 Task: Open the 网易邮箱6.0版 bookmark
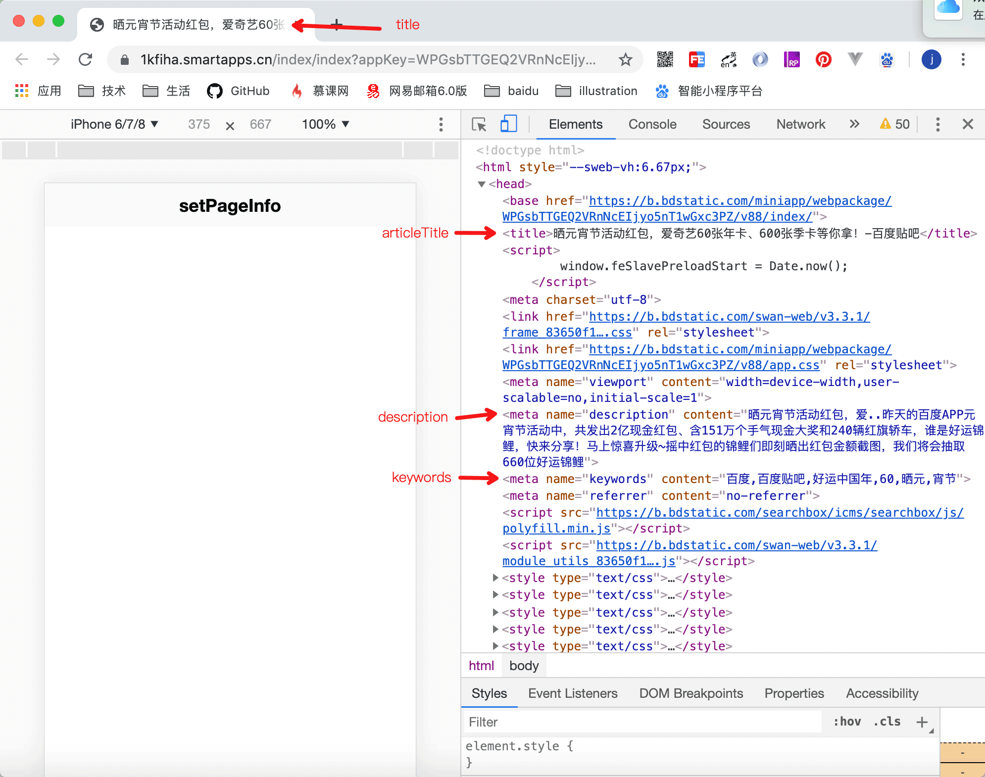coord(417,91)
